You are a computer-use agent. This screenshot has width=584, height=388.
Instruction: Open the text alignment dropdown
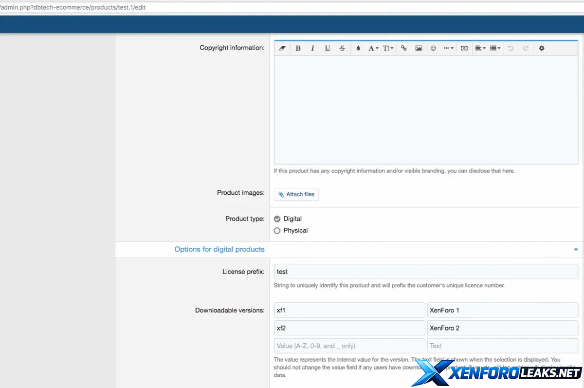(480, 48)
